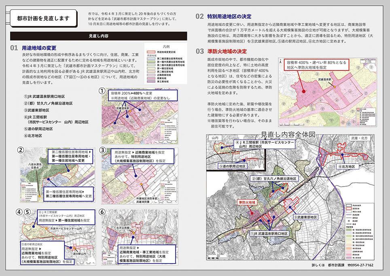The width and height of the screenshot is (390, 276).
Task: Click callout 用途無指定▶第一種住居地域を指定
Action: (x=66, y=217)
